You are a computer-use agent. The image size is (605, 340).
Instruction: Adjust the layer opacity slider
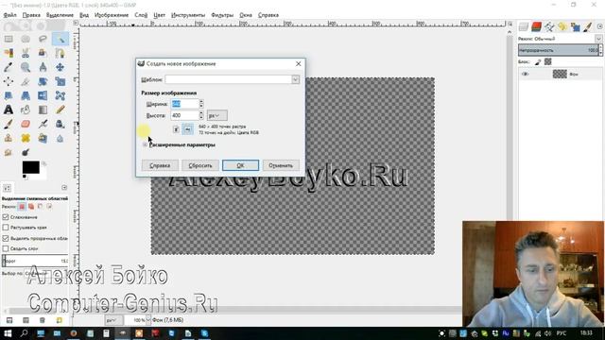(x=558, y=50)
